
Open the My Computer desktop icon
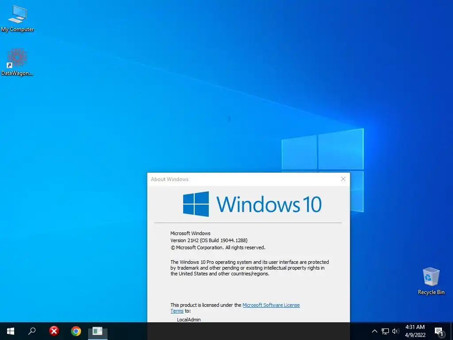click(x=17, y=19)
